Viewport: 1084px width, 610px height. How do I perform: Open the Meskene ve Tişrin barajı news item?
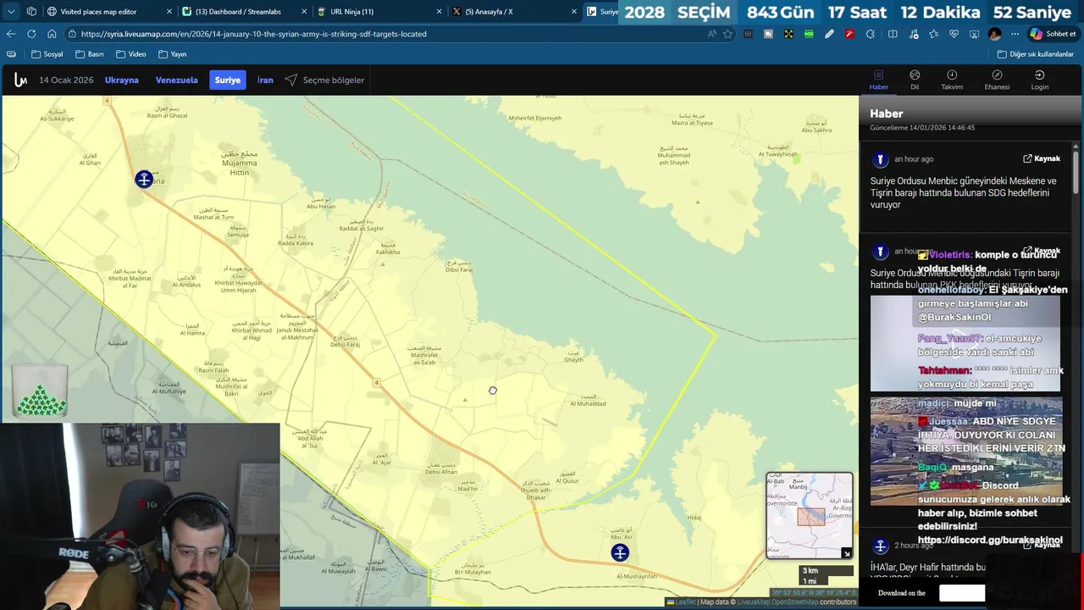964,192
